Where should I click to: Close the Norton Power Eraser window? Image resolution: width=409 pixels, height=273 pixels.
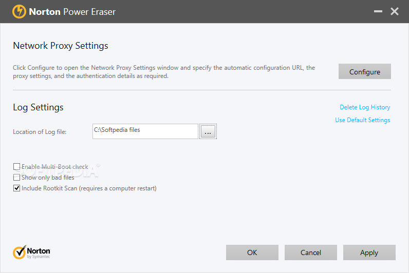pos(395,11)
